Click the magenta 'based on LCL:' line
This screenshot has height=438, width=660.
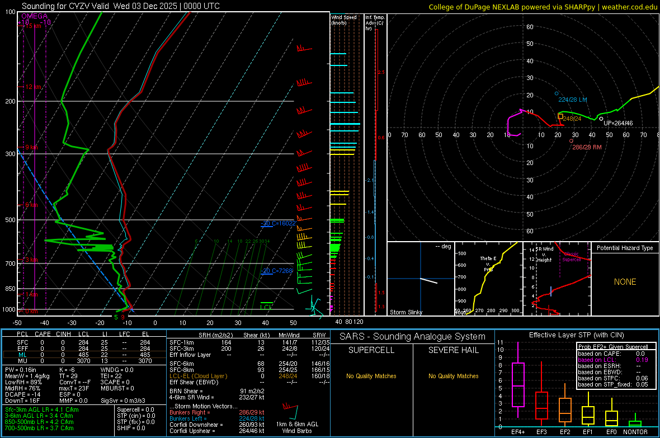[x=597, y=360]
